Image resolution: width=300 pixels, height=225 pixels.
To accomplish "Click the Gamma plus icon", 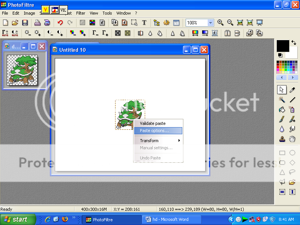I will coord(105,33).
